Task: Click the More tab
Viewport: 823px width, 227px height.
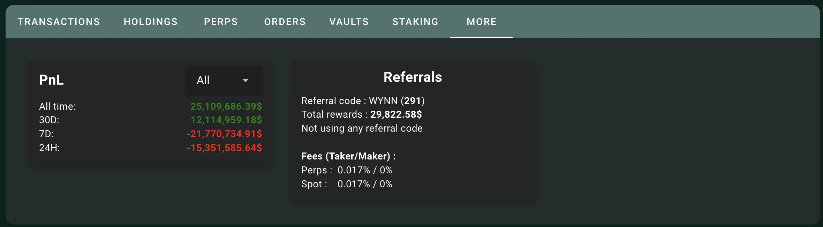Action: tap(482, 22)
